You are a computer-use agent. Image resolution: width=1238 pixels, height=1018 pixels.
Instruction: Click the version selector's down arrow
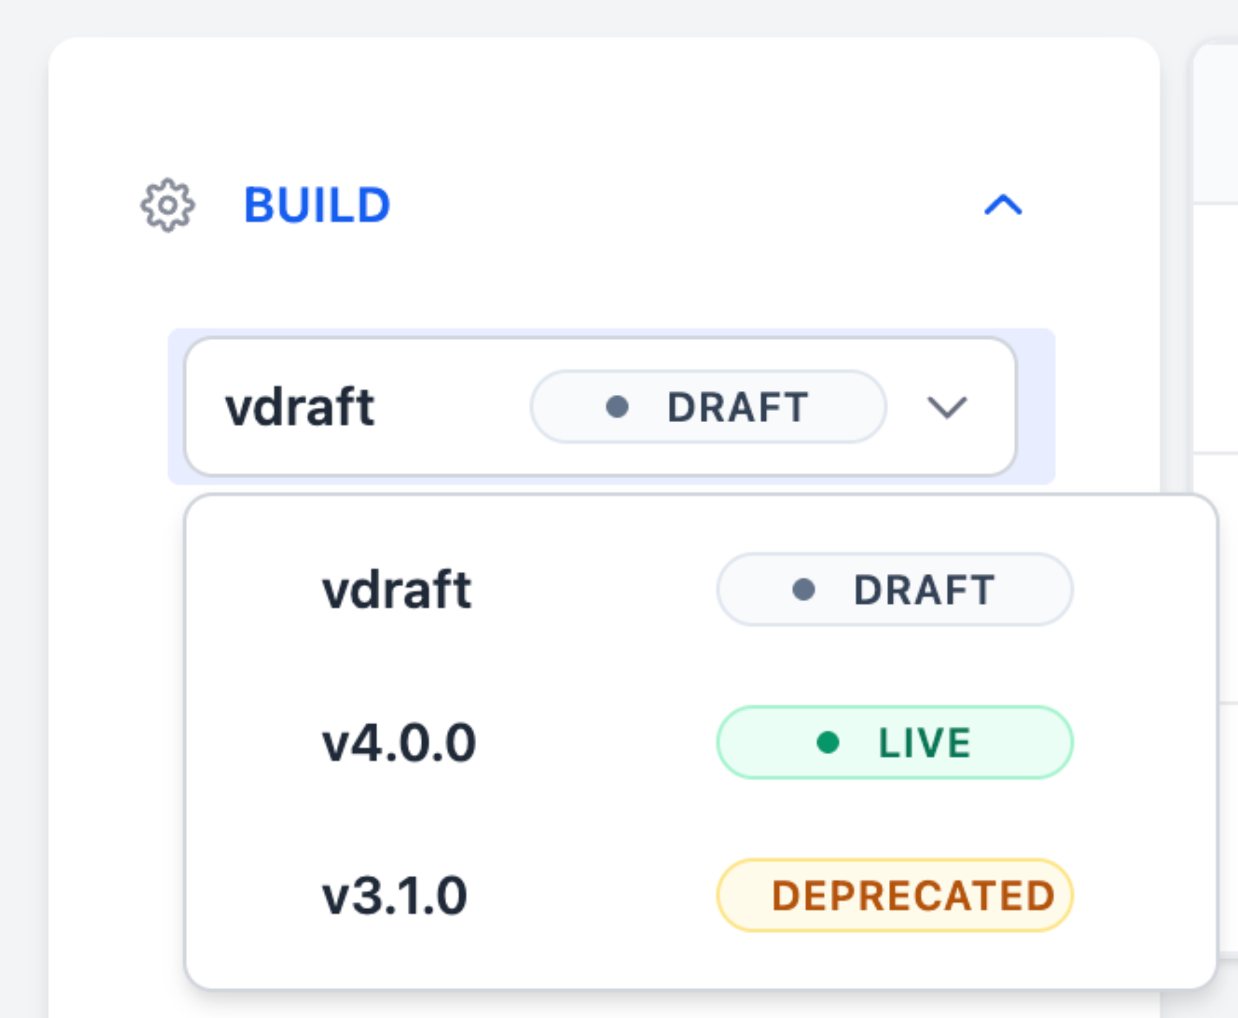tap(947, 407)
